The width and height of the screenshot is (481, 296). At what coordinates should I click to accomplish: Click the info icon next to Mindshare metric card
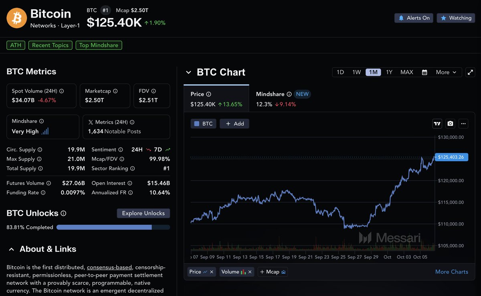(42, 121)
